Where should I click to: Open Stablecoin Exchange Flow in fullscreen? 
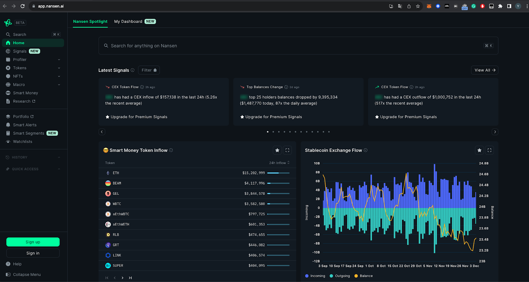coord(489,150)
